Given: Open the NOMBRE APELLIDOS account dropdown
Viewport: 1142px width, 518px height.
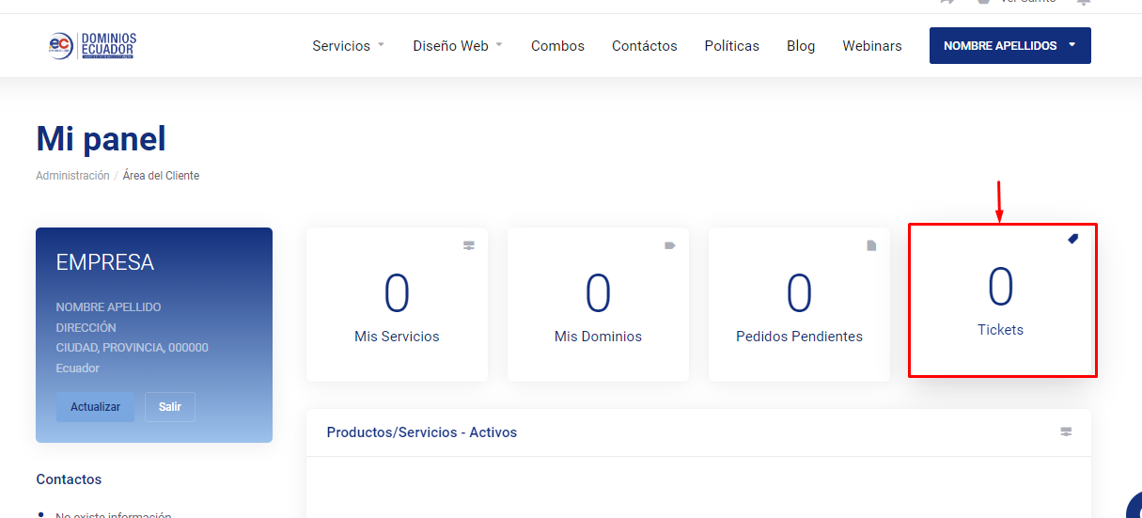Looking at the screenshot, I should tap(1010, 45).
